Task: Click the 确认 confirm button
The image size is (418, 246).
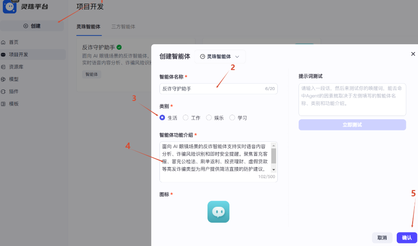Action: [406, 237]
